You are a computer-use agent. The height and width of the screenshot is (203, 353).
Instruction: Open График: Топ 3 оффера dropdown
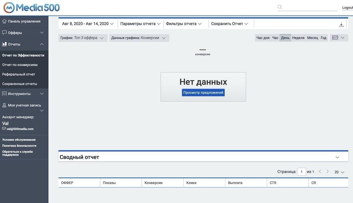click(x=83, y=38)
